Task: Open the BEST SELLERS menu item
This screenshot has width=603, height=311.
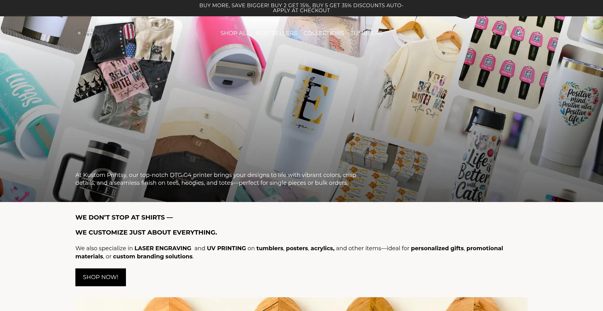Action: pos(276,33)
